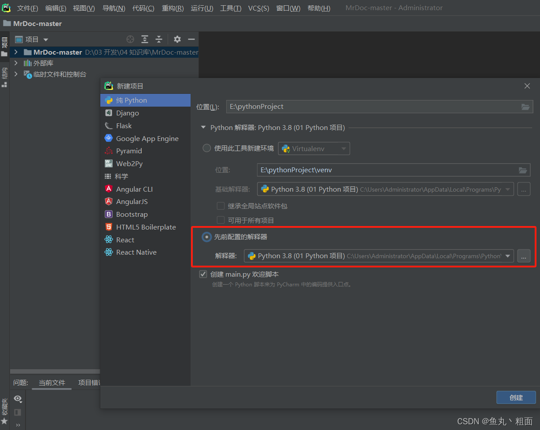540x430 pixels.
Task: Open the 帮助(H) menu
Action: [319, 8]
